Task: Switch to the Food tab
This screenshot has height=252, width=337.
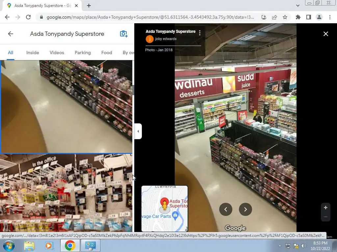Action: click(107, 52)
